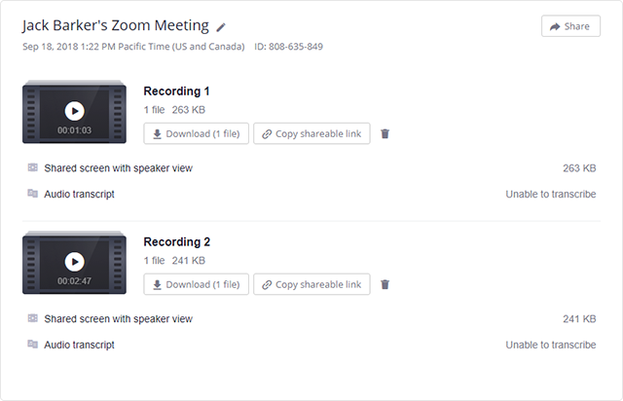Delete Recording 1 with trash icon
The height and width of the screenshot is (401, 623).
(385, 134)
